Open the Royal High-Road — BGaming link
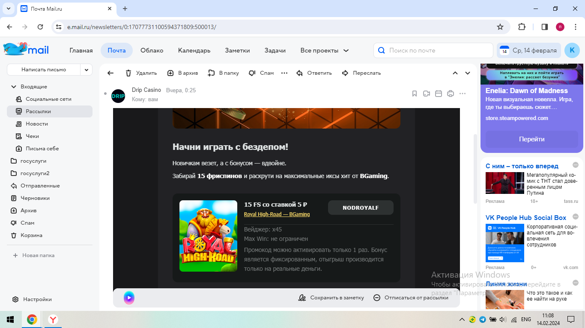 [x=277, y=214]
